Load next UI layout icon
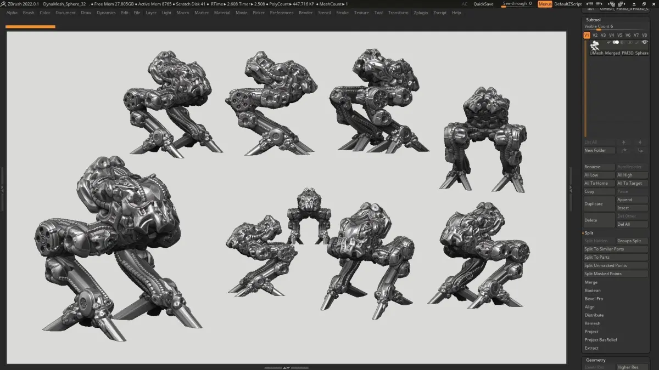Screen dimensions: 659x370 point(622,4)
